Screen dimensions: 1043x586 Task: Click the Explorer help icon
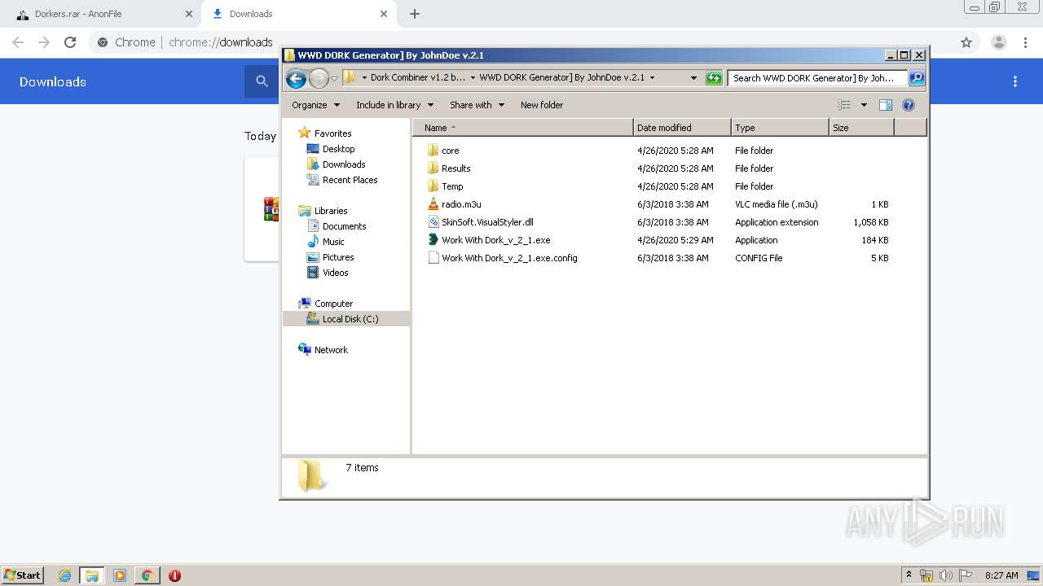click(x=909, y=105)
